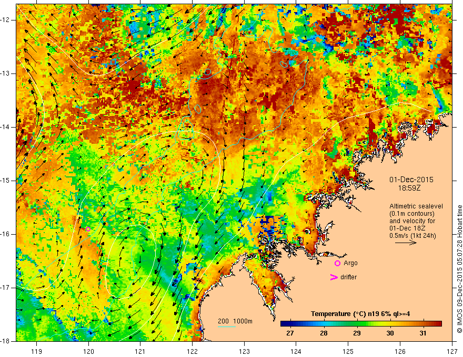Click the latitude axis label -15
This screenshot has height=357, width=463.
[5, 181]
